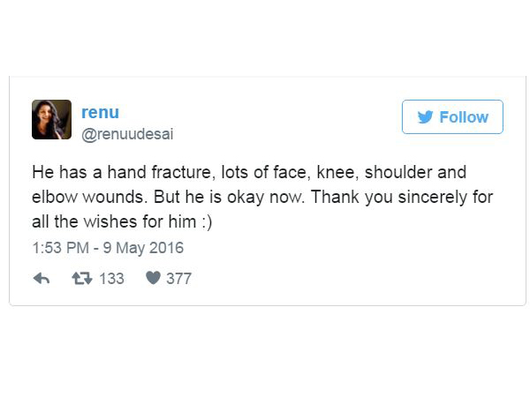Image resolution: width=530 pixels, height=397 pixels.
Task: Like the tweet with the heart icon
Action: 153,279
